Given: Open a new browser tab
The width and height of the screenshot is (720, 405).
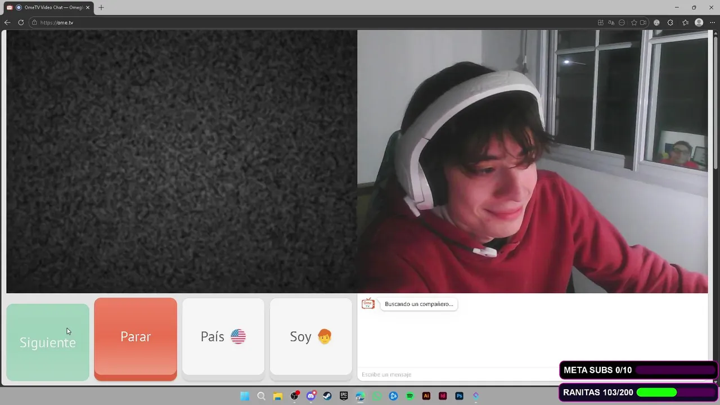Looking at the screenshot, I should [101, 7].
